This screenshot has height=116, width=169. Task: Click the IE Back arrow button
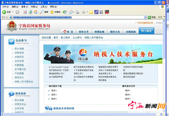click(x=4, y=12)
